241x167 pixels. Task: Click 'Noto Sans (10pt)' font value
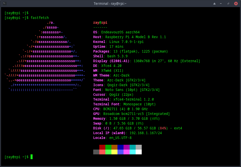[x=121, y=90]
